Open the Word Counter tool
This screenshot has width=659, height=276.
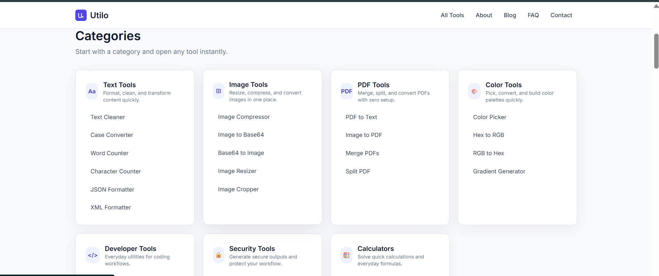[x=109, y=153]
